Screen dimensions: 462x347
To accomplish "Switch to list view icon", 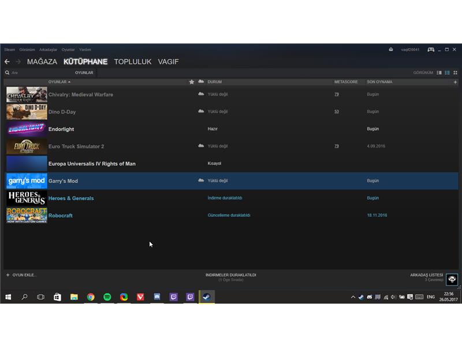I will pyautogui.click(x=447, y=73).
